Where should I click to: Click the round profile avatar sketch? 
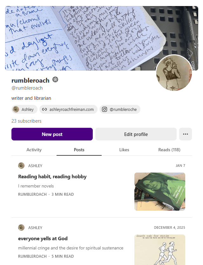pyautogui.click(x=174, y=72)
